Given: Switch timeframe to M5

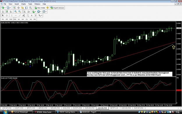Looking at the screenshot, I should click(7, 19).
